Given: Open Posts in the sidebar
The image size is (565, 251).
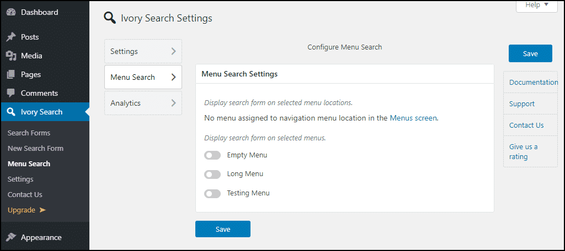Looking at the screenshot, I should [x=45, y=37].
